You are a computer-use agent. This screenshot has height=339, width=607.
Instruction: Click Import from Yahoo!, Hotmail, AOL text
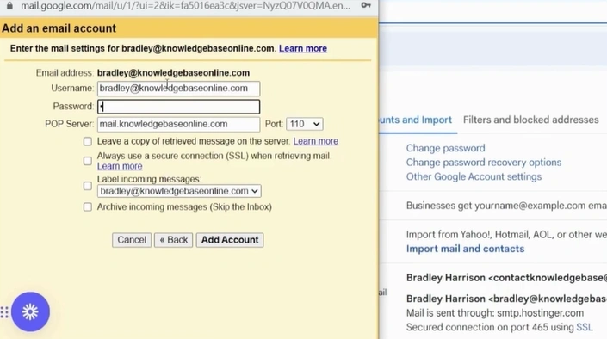point(506,235)
